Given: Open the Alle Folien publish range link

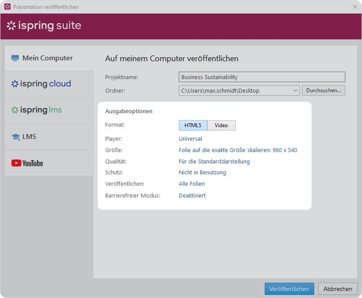Looking at the screenshot, I should point(192,184).
